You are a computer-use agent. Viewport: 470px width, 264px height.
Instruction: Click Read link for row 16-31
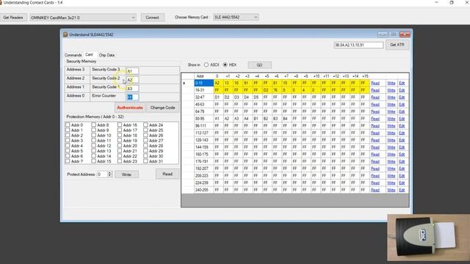coord(375,90)
